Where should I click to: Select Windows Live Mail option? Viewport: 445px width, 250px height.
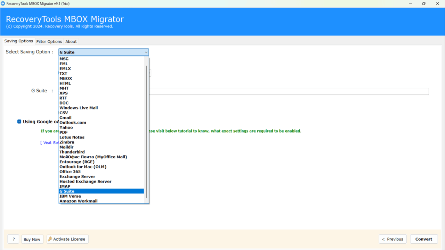(x=101, y=108)
